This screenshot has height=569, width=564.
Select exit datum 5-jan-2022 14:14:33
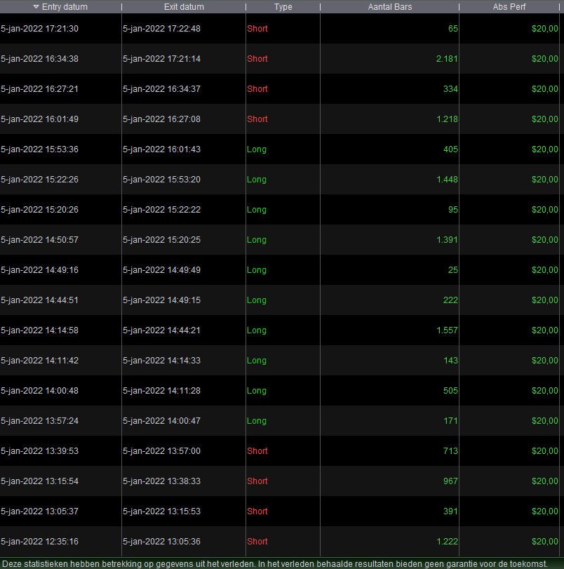coord(161,360)
